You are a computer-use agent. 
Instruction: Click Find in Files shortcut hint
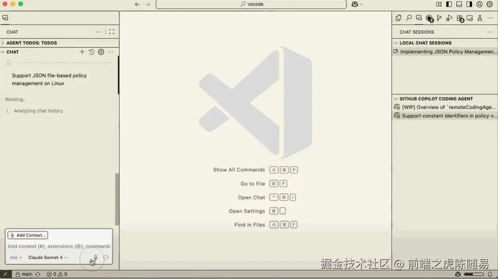click(x=266, y=225)
